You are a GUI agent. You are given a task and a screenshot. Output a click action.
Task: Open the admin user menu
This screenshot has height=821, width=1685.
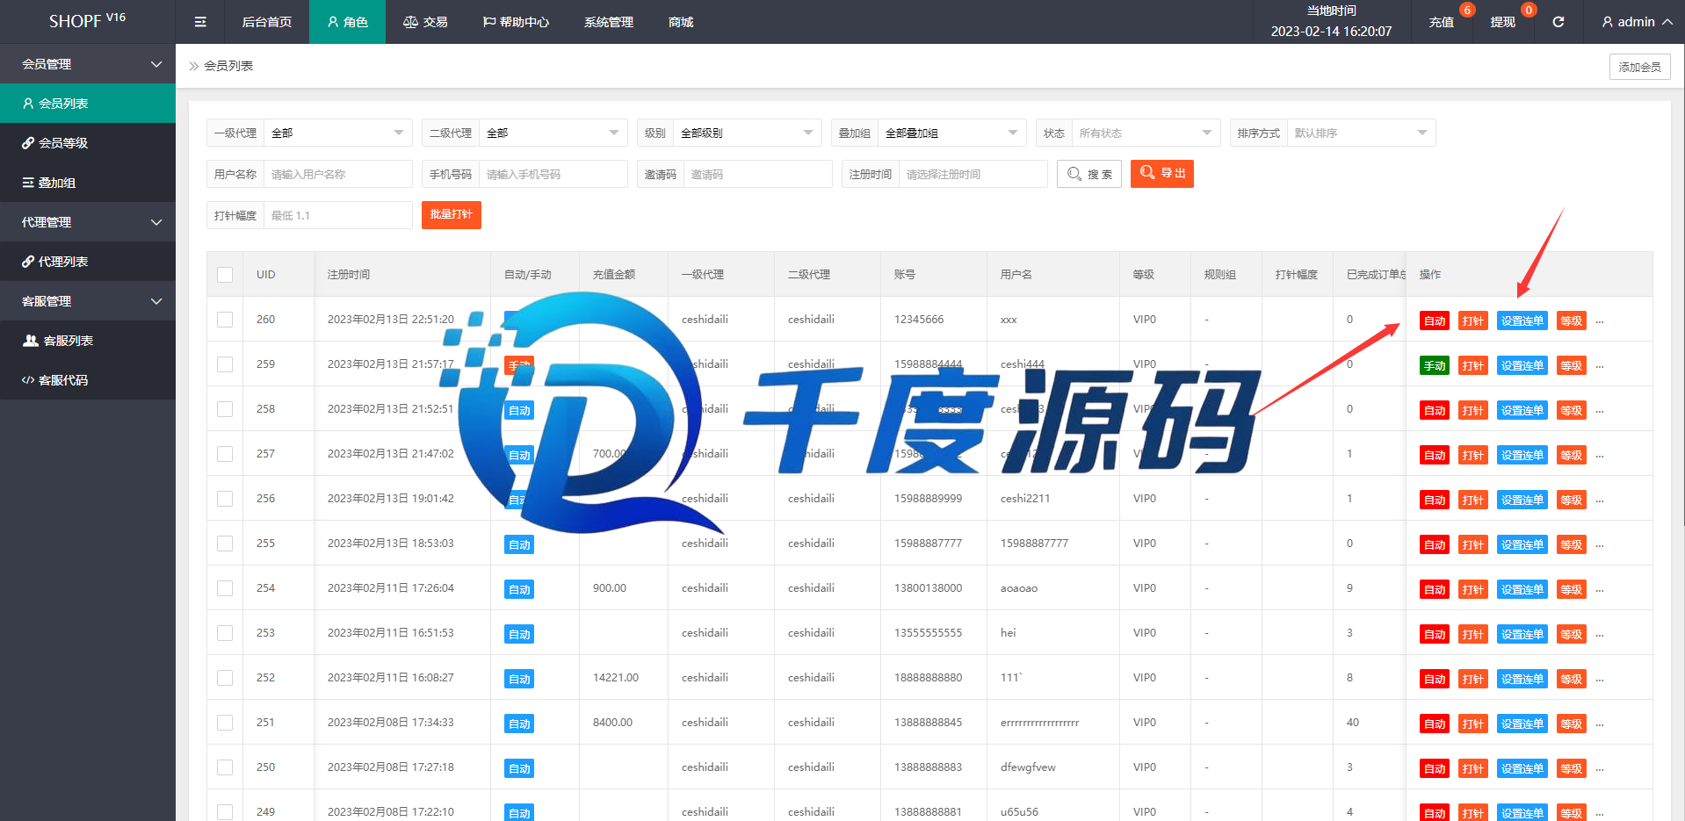click(1637, 22)
